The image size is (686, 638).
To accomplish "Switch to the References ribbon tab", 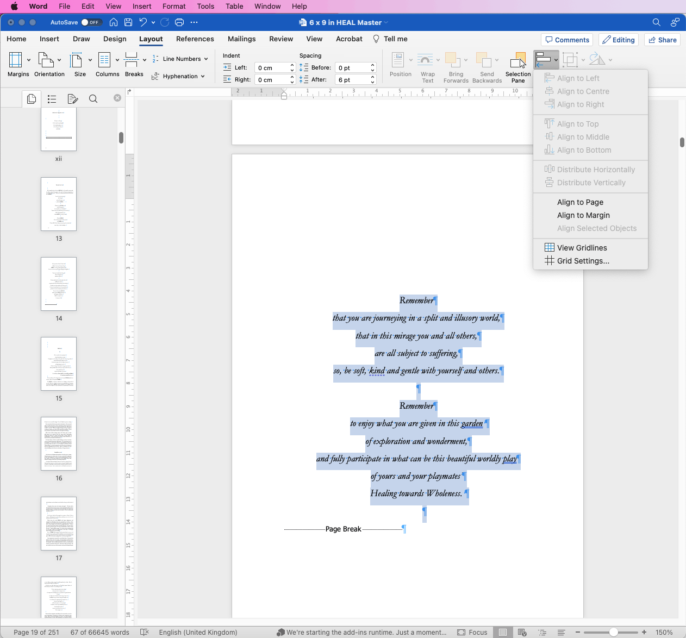I will [195, 39].
